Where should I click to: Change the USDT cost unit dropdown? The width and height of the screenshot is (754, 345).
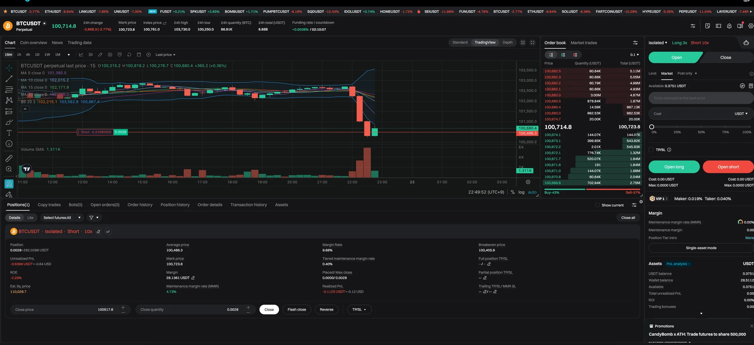click(x=741, y=114)
